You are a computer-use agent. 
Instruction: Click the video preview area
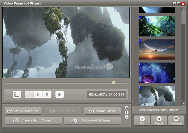(x=66, y=42)
